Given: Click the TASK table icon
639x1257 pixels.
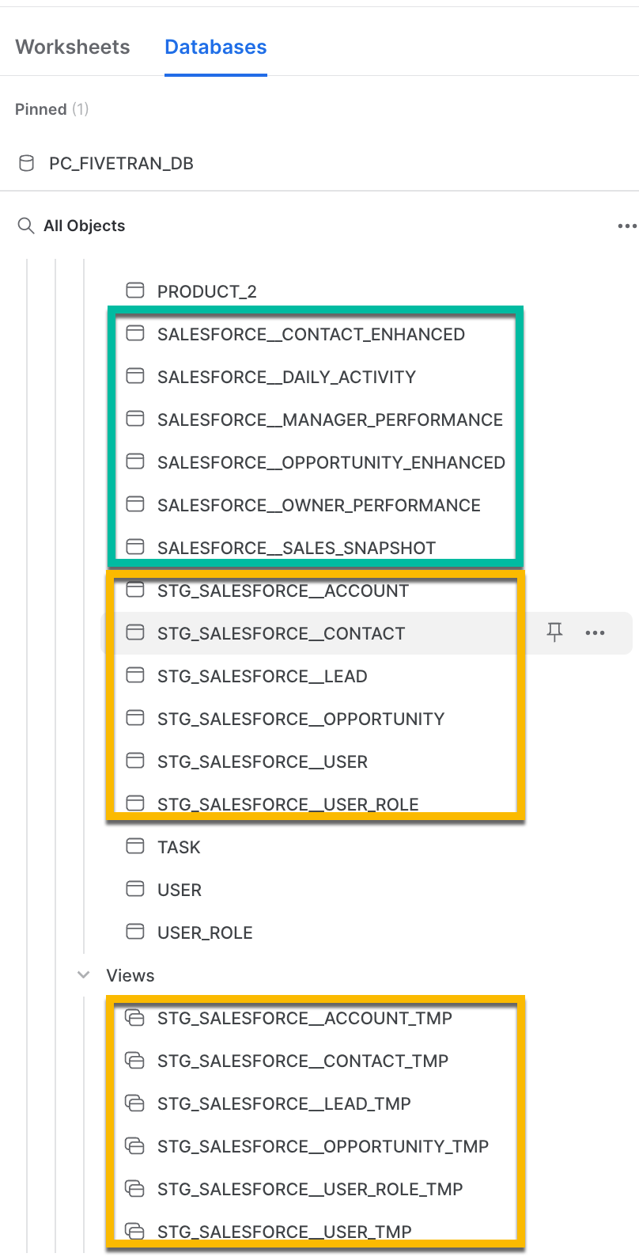Looking at the screenshot, I should [135, 846].
